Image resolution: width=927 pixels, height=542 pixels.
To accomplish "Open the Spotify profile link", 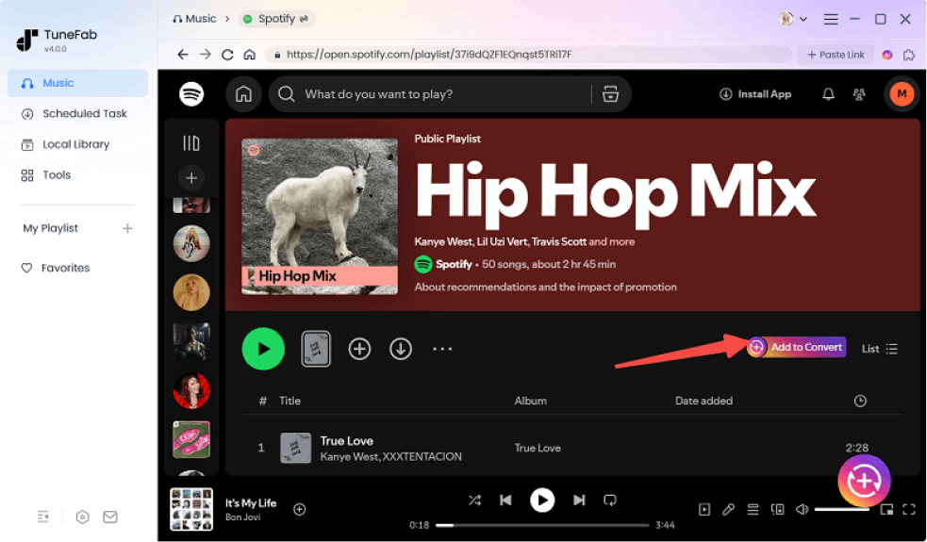I will coord(454,264).
